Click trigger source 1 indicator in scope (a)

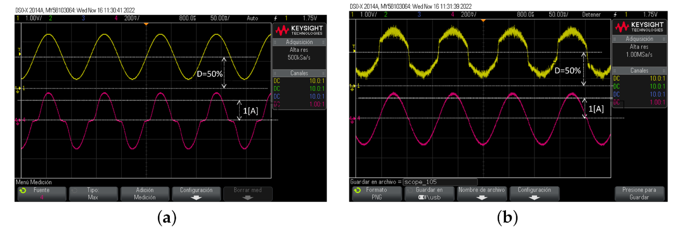[286, 18]
